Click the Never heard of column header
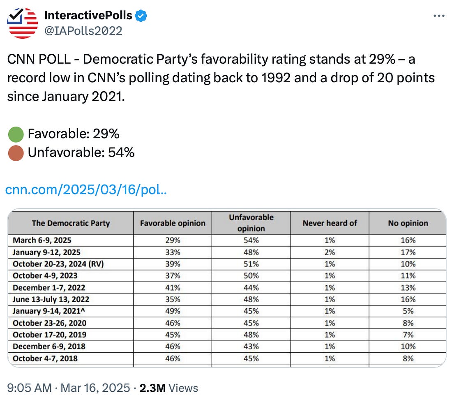Viewport: 452px width, 400px height. (x=330, y=223)
